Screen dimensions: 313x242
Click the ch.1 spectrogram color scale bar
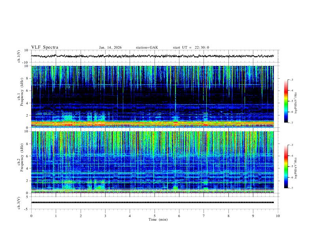[x=286, y=101]
